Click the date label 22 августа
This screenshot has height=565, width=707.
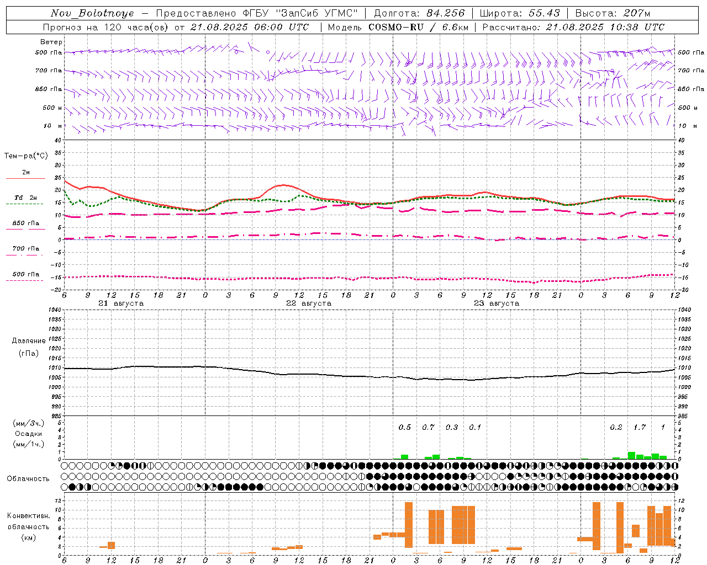[x=309, y=303]
